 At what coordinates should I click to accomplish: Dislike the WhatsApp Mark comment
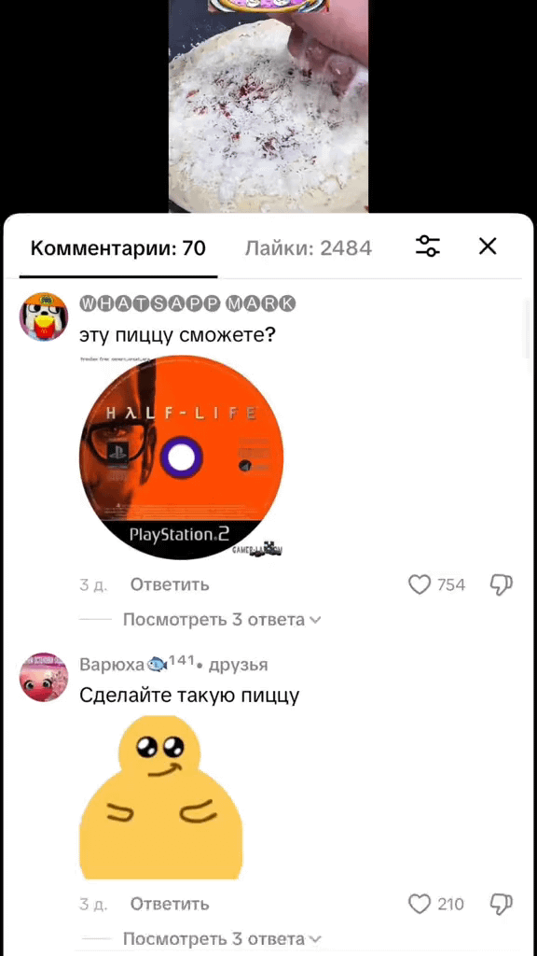point(501,584)
